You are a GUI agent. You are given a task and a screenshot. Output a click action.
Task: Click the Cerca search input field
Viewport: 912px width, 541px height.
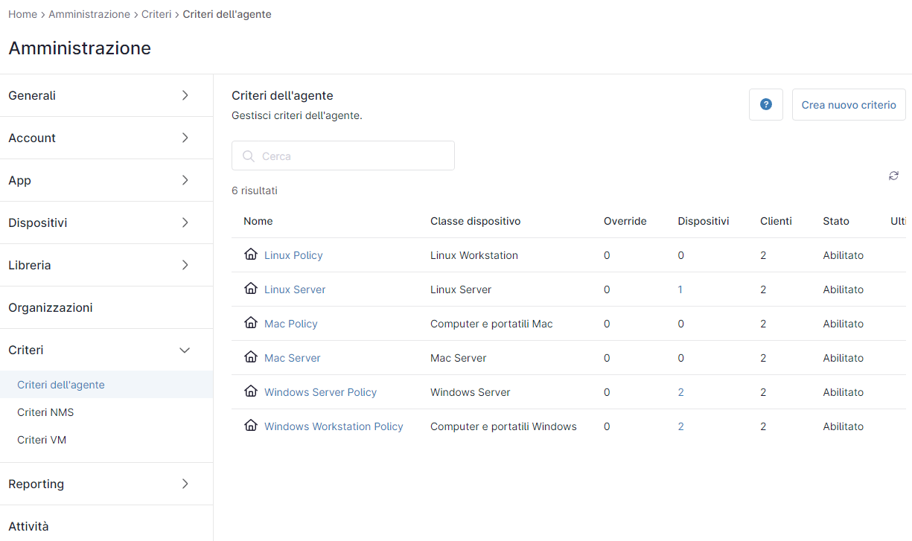tap(343, 156)
